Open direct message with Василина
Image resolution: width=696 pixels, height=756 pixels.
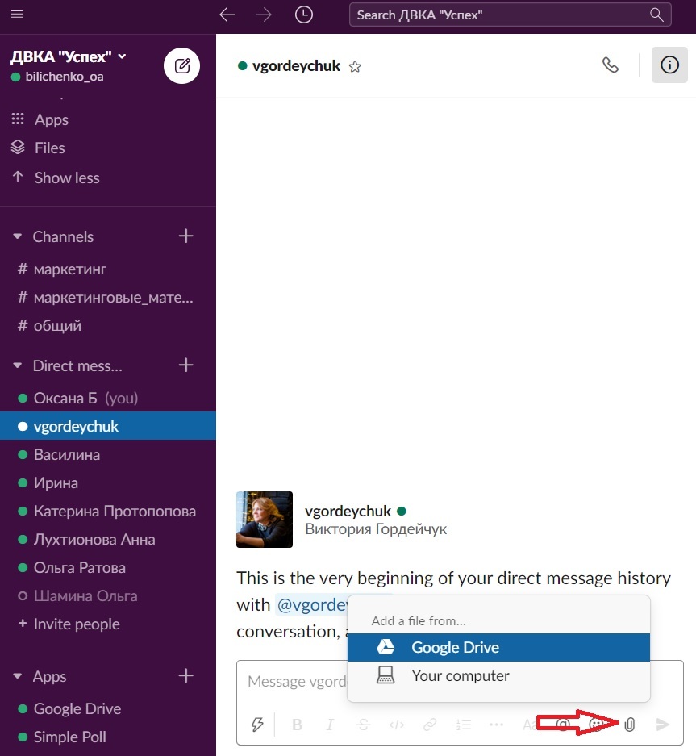tap(66, 455)
